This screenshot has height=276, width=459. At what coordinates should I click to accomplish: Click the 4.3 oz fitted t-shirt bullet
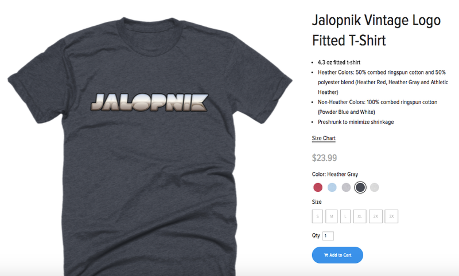(339, 62)
